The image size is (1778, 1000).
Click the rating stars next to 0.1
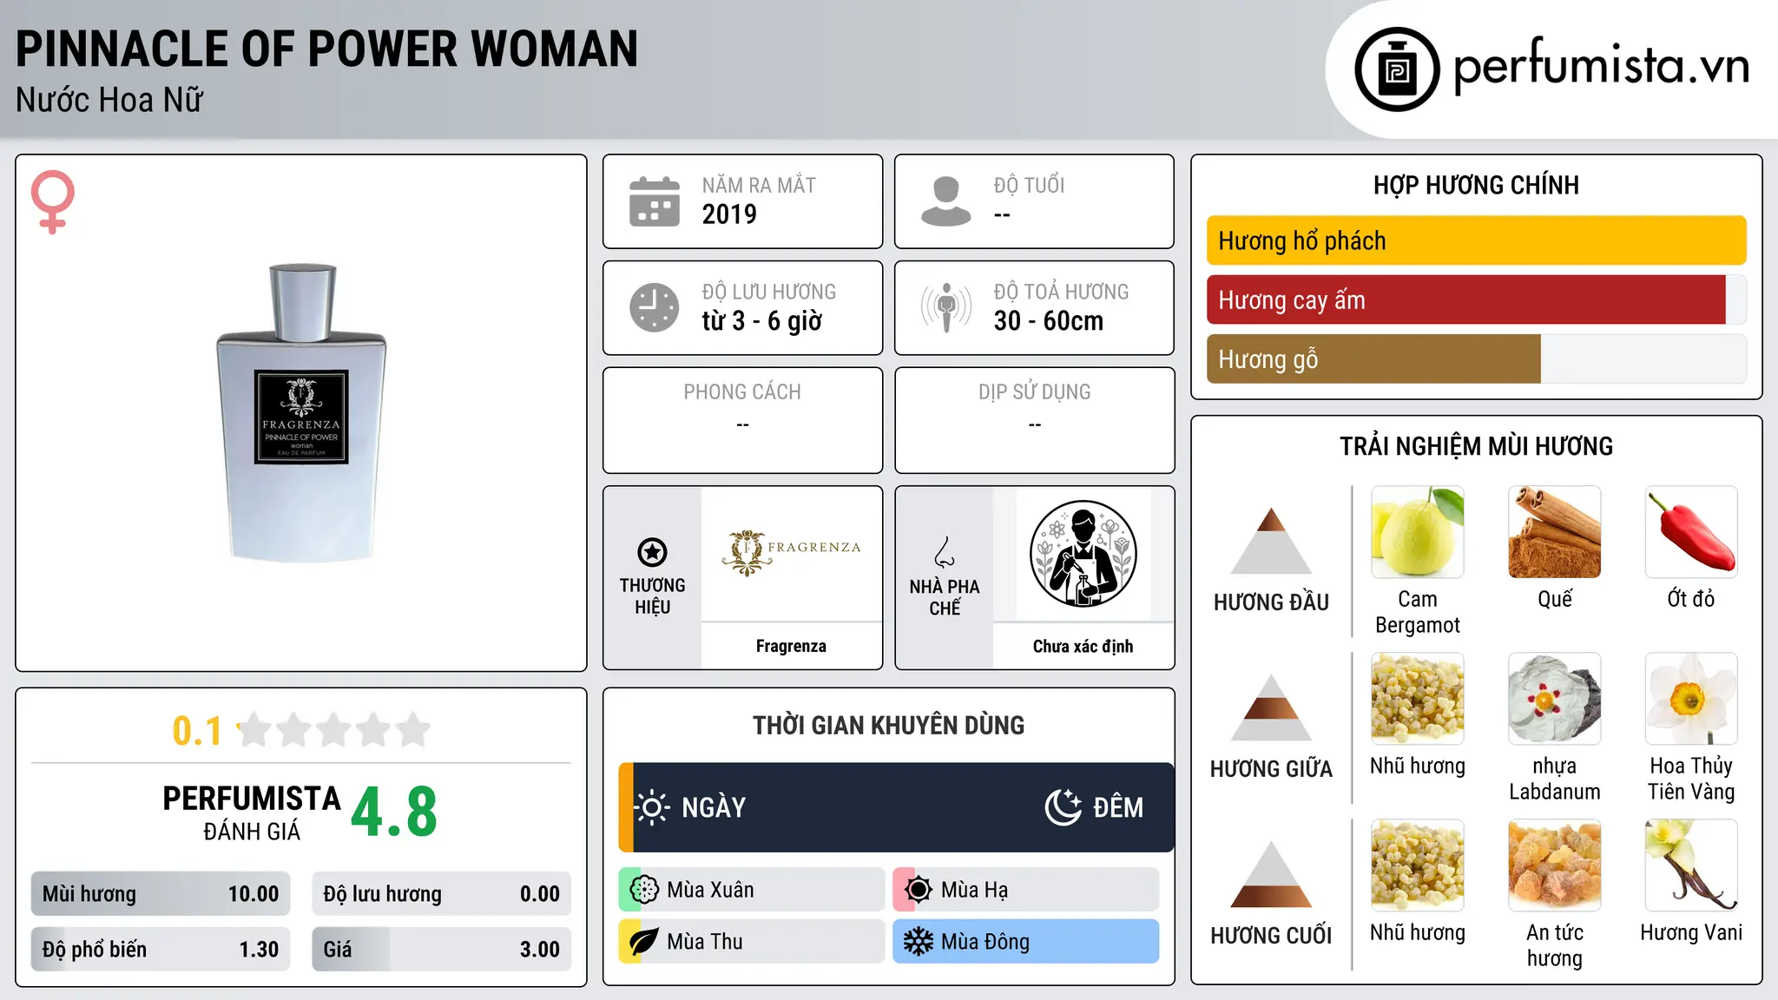[x=334, y=730]
